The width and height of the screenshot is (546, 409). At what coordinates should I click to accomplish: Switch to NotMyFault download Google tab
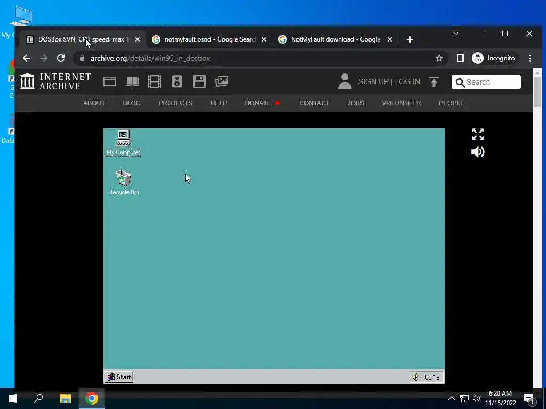tap(335, 39)
